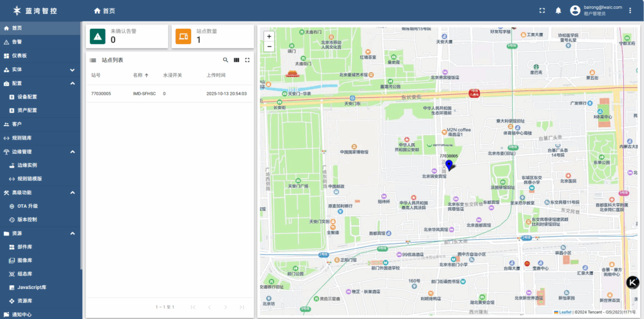
Task: Zoom in the map with plus button
Action: tap(269, 36)
